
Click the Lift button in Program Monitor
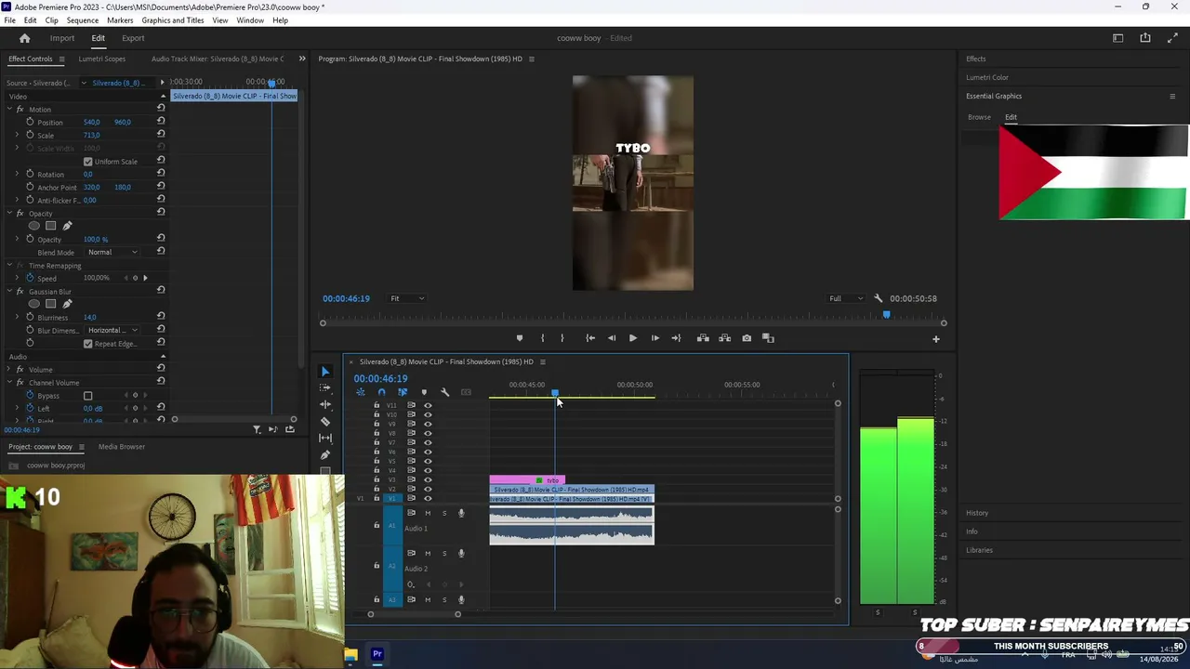pyautogui.click(x=703, y=338)
